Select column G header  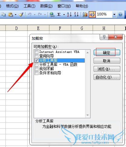pyautogui.click(x=82, y=28)
